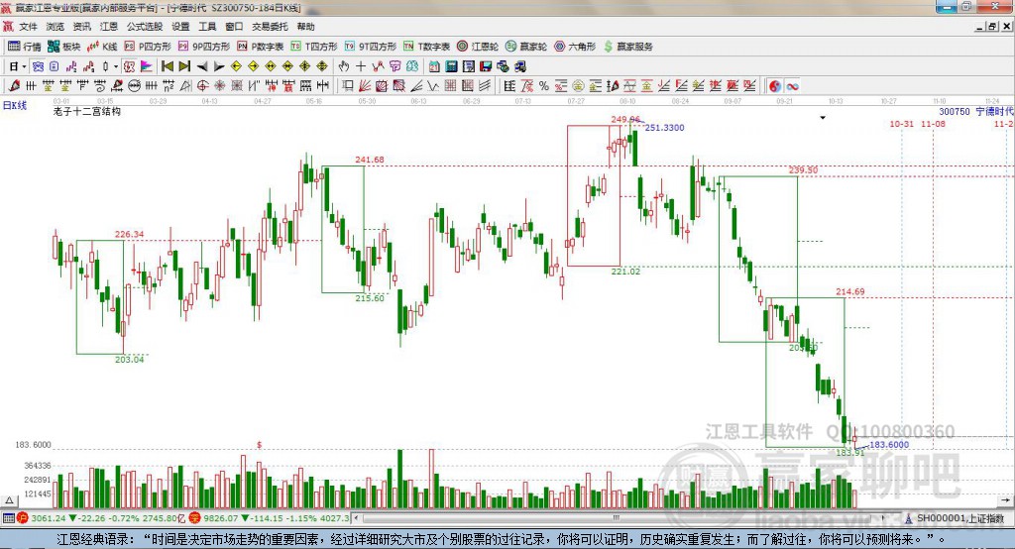Click the red circle crosshair tool
The image size is (1015, 549).
202,86
